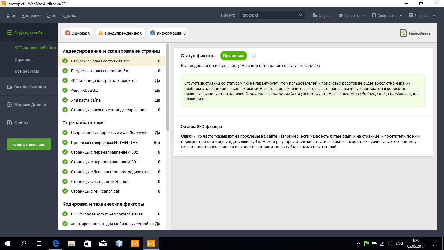Click the Закрыть project icon
Viewport: 444px width, 250px height.
point(411,15)
